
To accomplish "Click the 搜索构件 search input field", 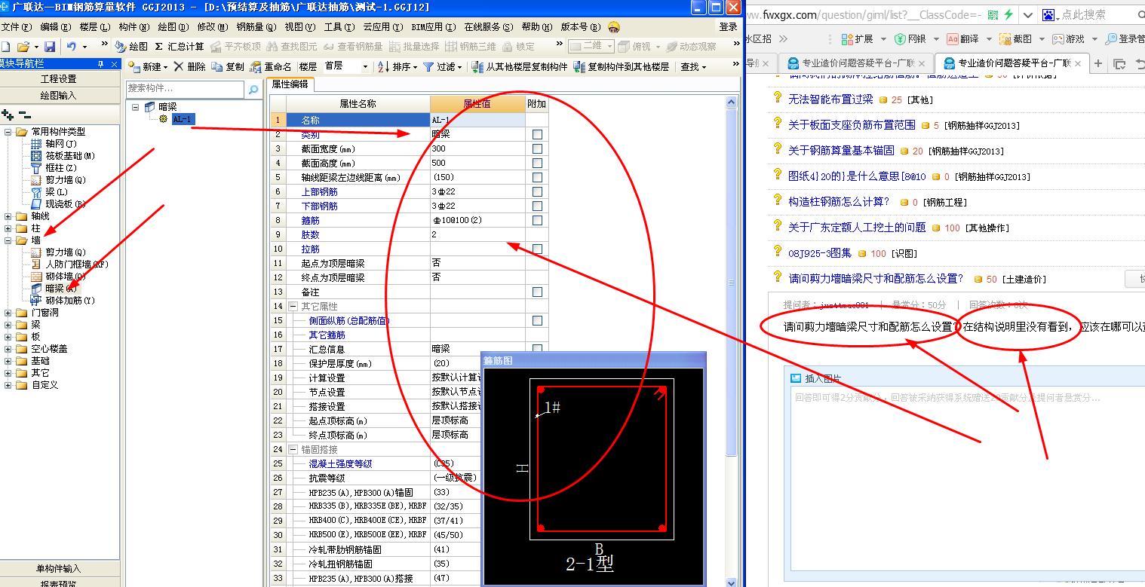I will click(186, 89).
